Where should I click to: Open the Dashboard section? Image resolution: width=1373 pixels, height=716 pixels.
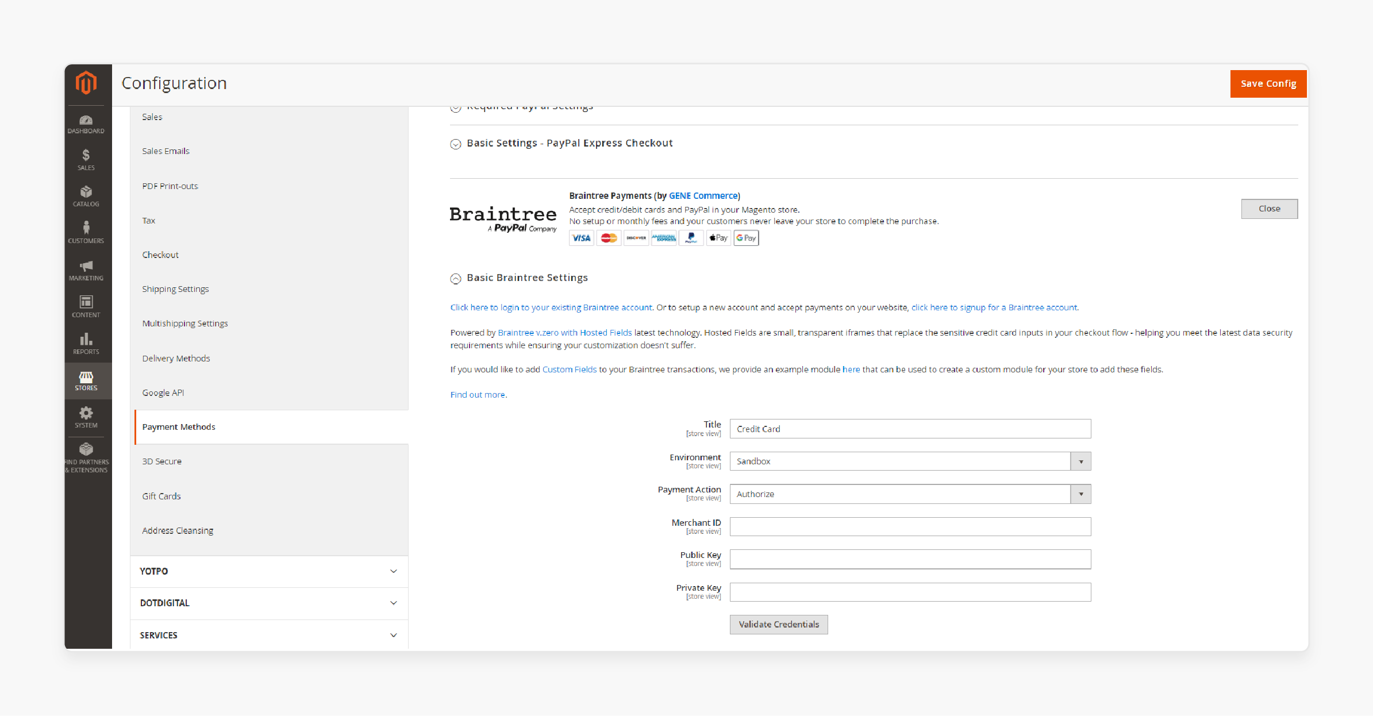86,124
